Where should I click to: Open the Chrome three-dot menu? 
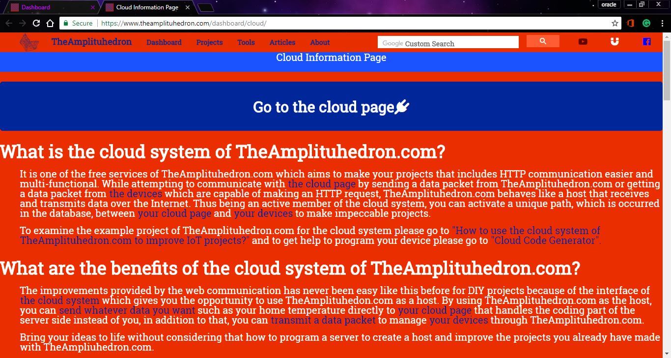coord(662,23)
